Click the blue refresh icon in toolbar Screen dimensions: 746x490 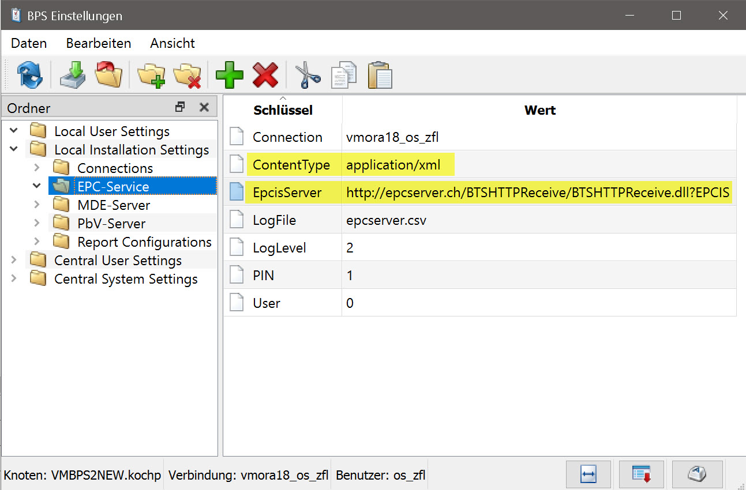(29, 75)
